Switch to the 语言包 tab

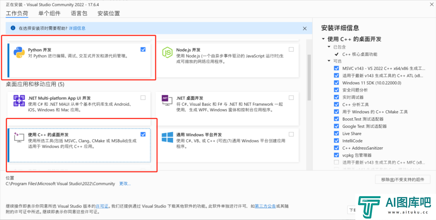tap(79, 13)
